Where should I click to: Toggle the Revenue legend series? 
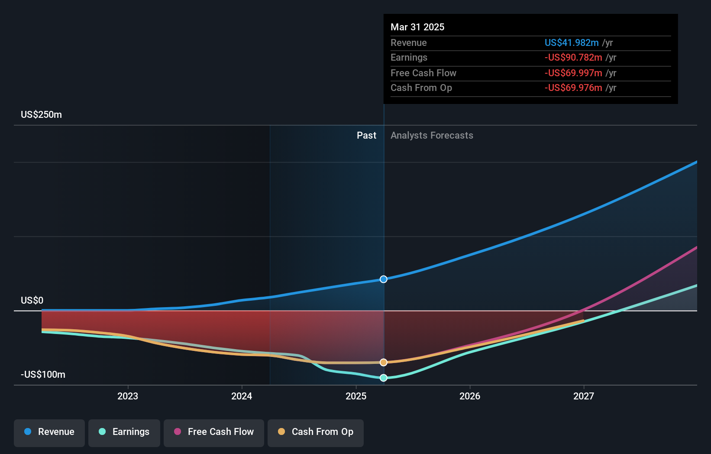click(49, 433)
